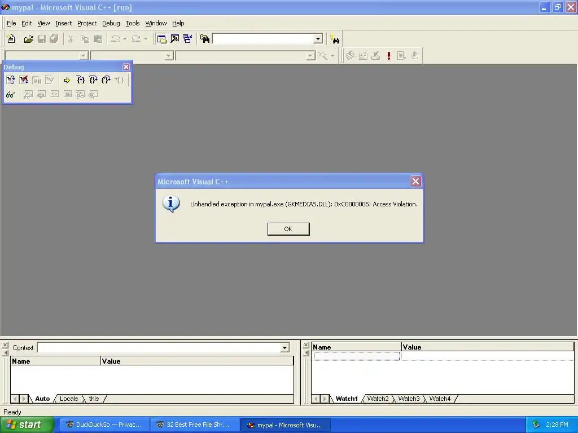This screenshot has height=433, width=578.
Task: Click the Step Out icon
Action: point(106,80)
